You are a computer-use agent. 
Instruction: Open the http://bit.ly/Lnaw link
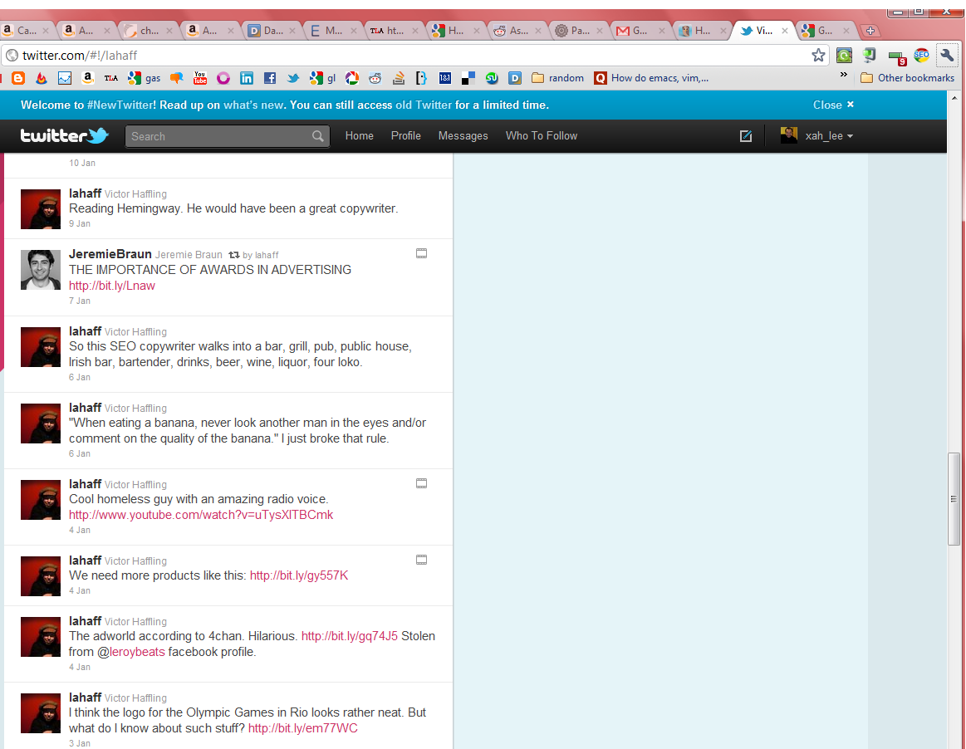[x=111, y=285]
